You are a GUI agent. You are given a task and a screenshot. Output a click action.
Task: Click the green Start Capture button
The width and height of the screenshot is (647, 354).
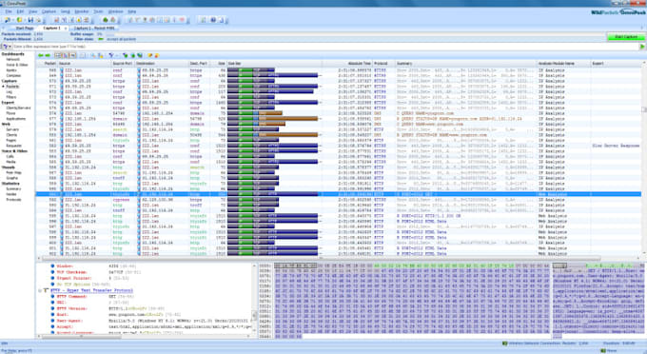click(x=625, y=37)
